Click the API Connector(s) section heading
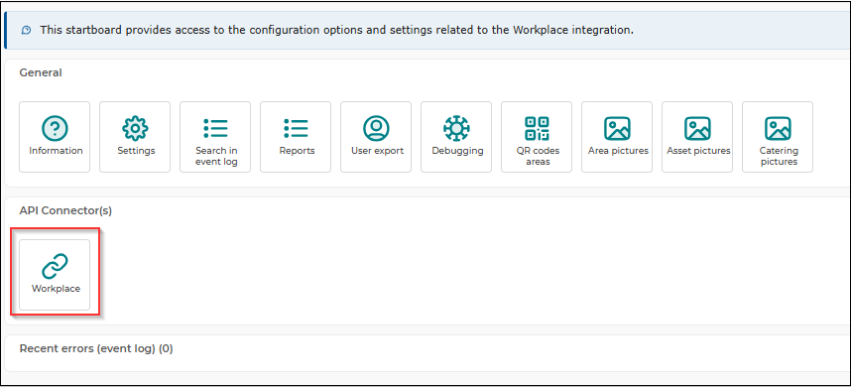Image resolution: width=851 pixels, height=387 pixels. (65, 210)
